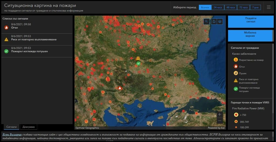Select the Всички period filter
This screenshot has width=276, height=142.
(x=205, y=7)
